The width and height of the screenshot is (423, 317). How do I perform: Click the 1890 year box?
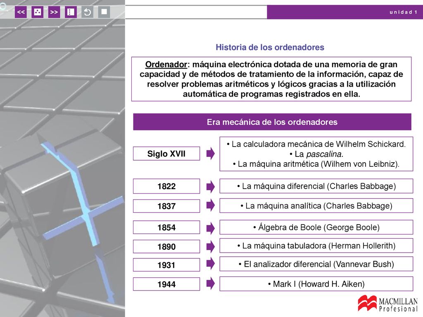coord(166,247)
